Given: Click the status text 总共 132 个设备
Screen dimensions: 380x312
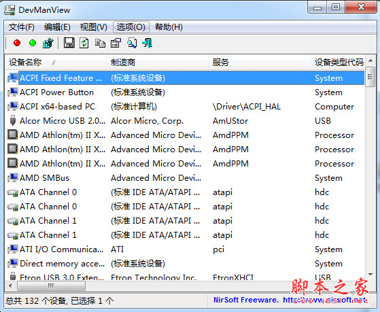Looking at the screenshot, I should (x=35, y=301).
